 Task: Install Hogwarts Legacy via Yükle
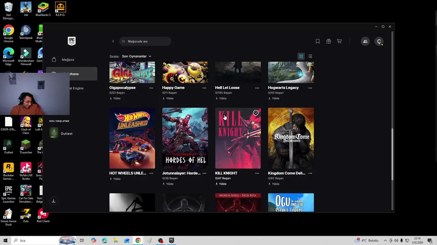coord(274,98)
